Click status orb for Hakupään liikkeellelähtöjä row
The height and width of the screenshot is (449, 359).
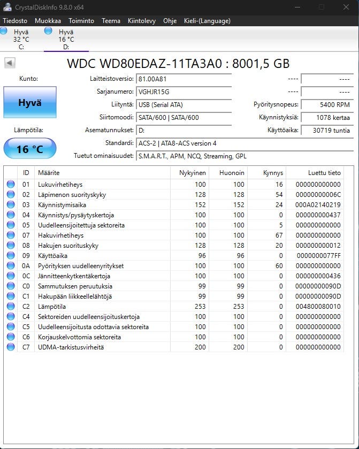(x=11, y=296)
